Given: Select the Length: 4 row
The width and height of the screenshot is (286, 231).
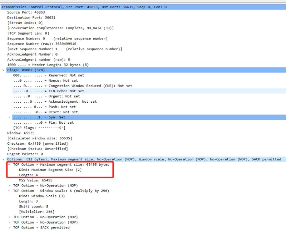Looking at the screenshot, I should (28, 175).
